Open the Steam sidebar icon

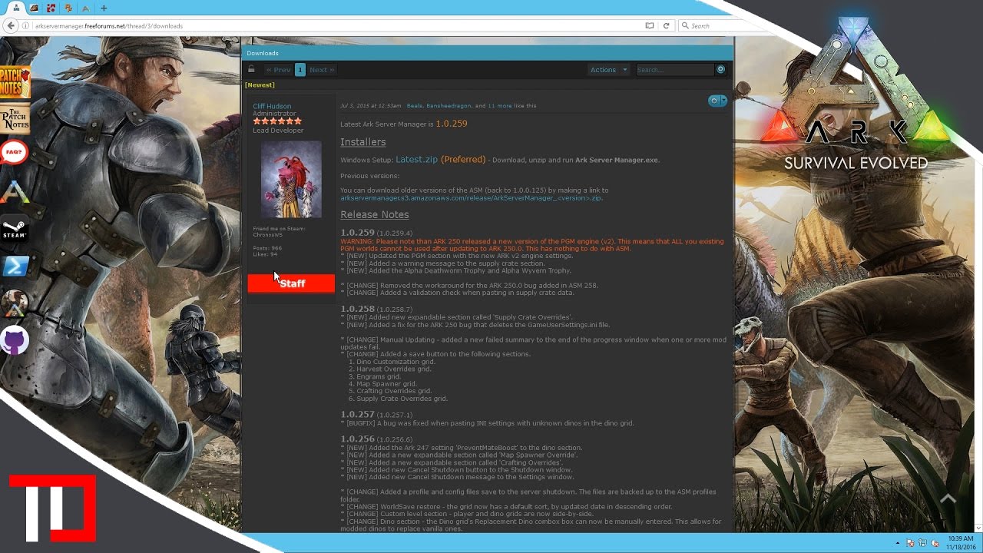(x=14, y=228)
